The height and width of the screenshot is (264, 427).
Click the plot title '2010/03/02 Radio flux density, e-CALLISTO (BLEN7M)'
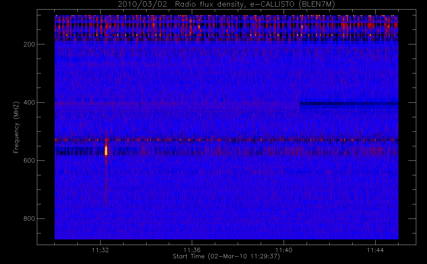pos(226,4)
